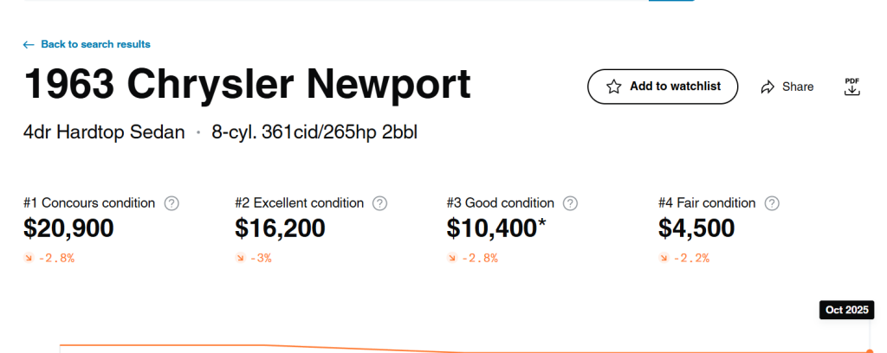Click the star icon for watchlist
The width and height of the screenshot is (887, 353).
click(614, 87)
